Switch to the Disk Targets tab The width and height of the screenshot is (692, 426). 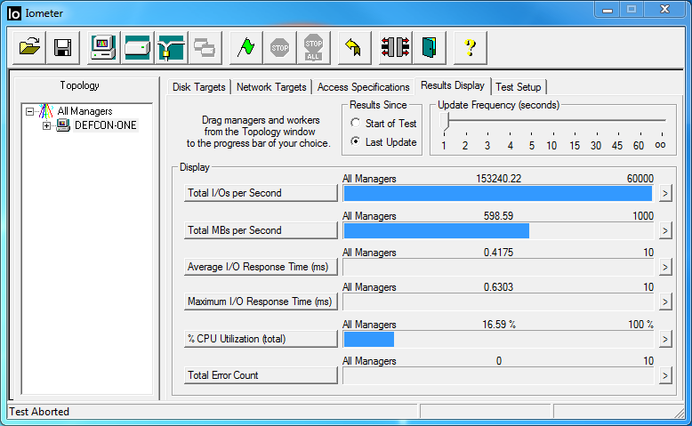point(199,87)
